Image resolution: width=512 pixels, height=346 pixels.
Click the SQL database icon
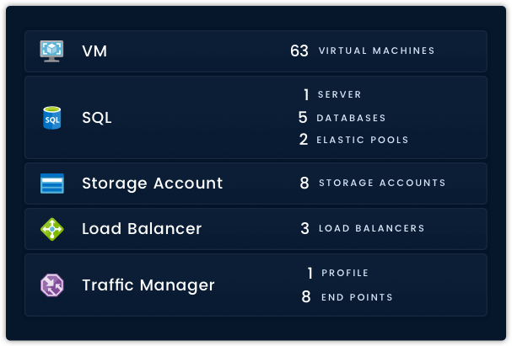51,118
